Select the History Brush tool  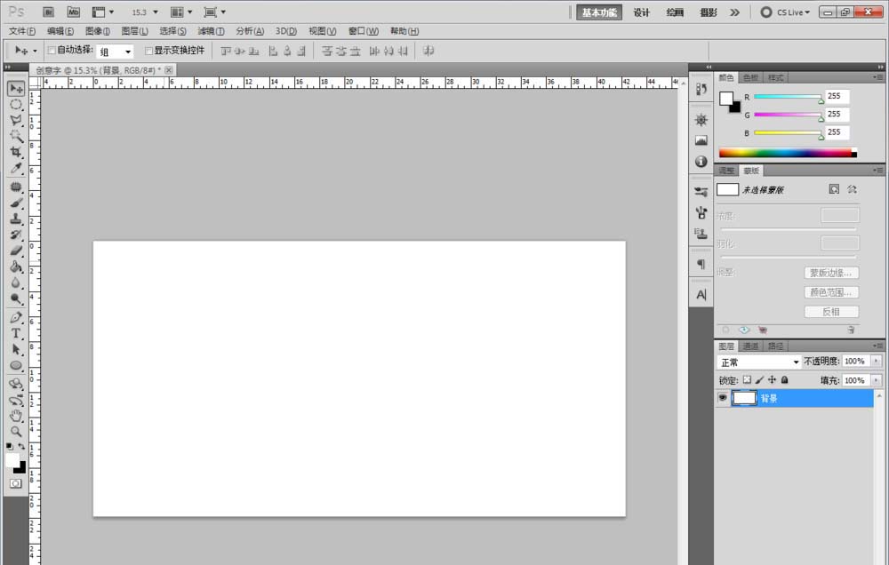(x=16, y=235)
